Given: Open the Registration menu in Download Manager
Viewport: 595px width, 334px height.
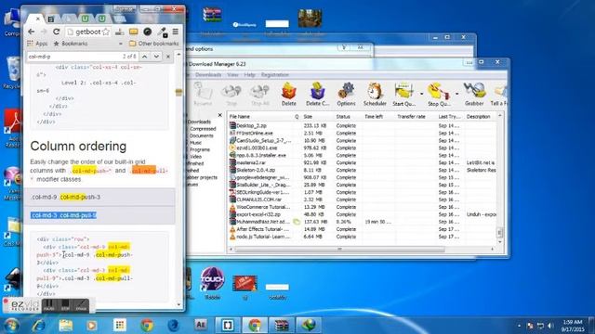Looking at the screenshot, I should [x=275, y=75].
